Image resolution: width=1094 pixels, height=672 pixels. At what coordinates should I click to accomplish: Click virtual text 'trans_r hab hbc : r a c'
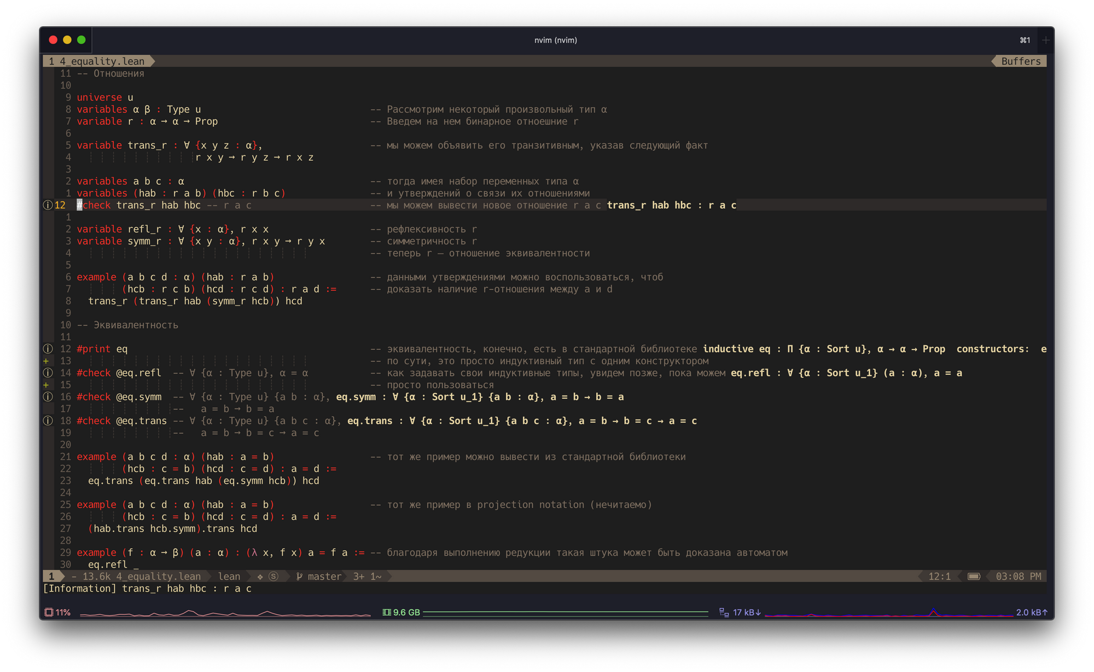point(672,206)
